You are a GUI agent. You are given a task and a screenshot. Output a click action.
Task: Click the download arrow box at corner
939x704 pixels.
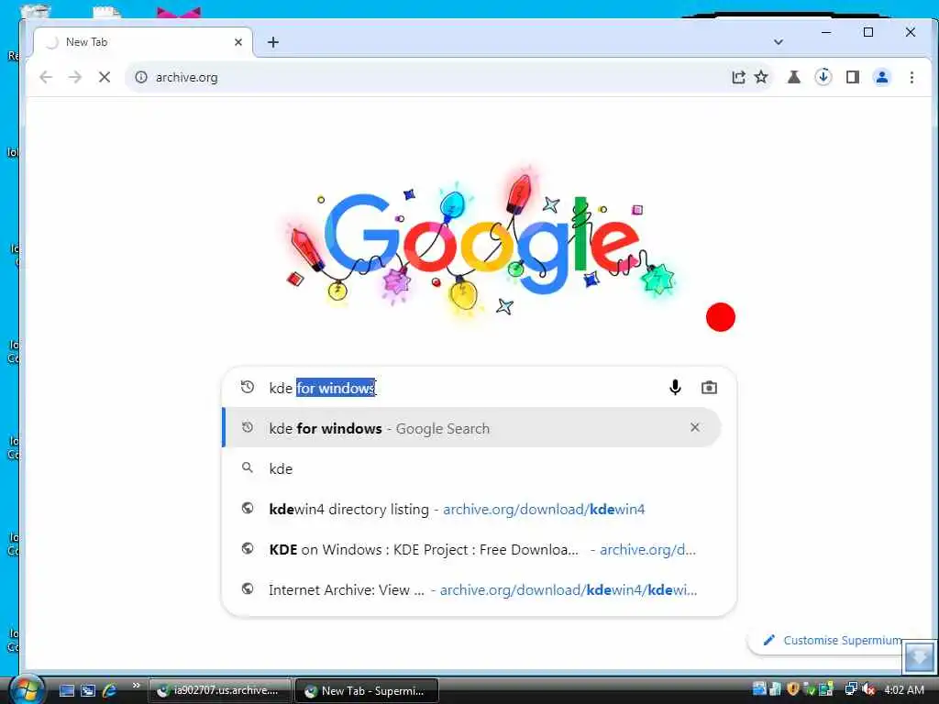point(919,656)
